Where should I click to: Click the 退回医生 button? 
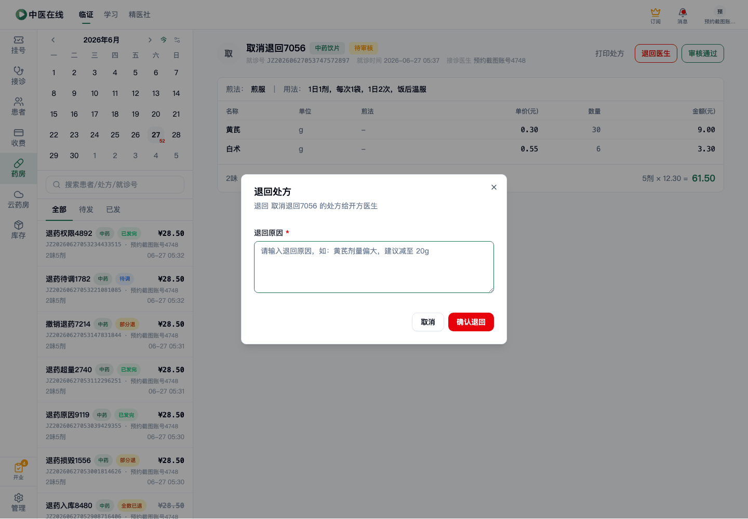coord(656,53)
